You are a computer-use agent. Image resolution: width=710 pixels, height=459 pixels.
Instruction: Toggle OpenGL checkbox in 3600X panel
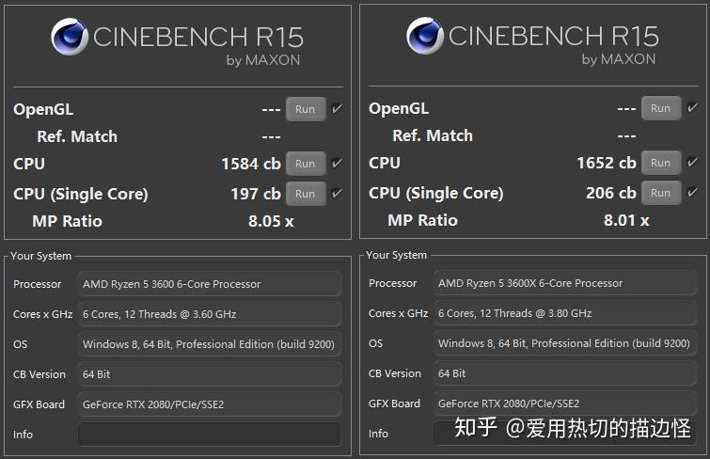692,107
